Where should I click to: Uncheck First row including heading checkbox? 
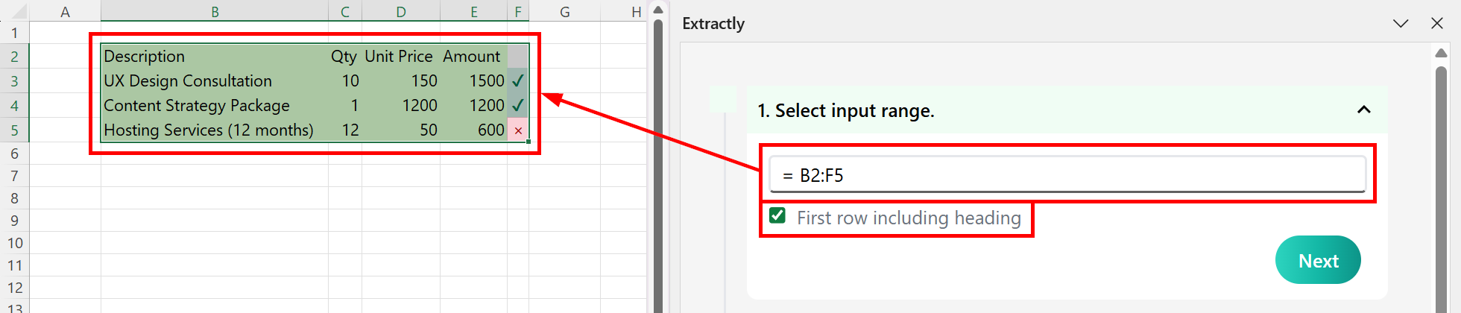[777, 216]
